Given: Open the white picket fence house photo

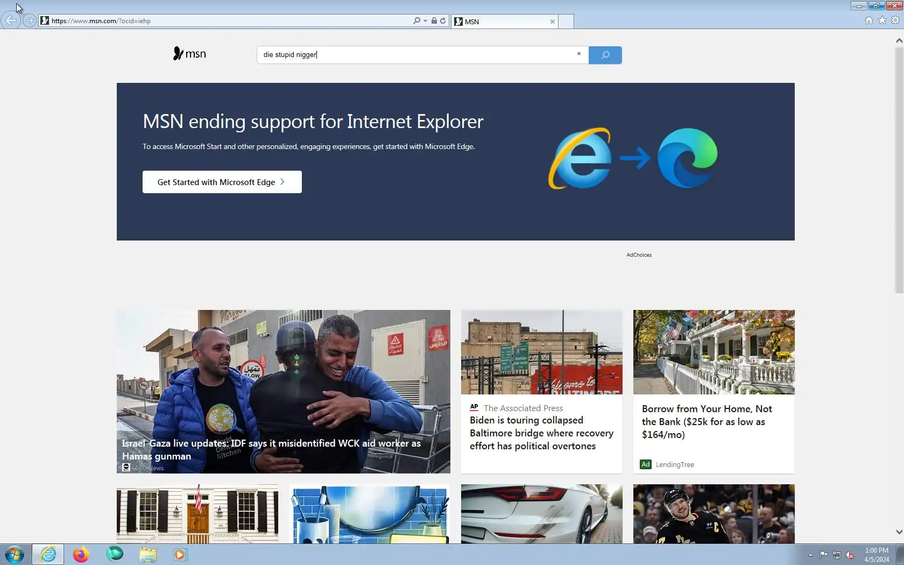Looking at the screenshot, I should [714, 352].
